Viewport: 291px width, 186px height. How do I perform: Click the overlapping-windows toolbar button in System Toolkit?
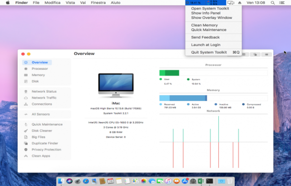pyautogui.click(x=255, y=55)
